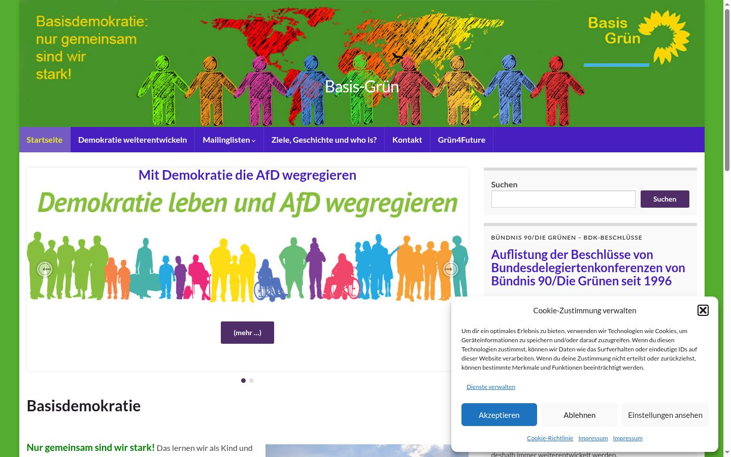This screenshot has height=457, width=731.
Task: Click the green text Nur gemeinsam sind wir stark!
Action: point(90,447)
